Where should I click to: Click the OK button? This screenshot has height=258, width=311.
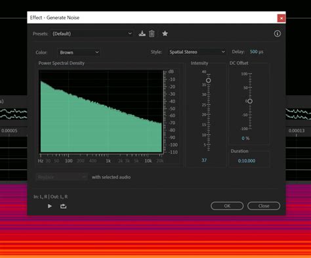(x=227, y=206)
